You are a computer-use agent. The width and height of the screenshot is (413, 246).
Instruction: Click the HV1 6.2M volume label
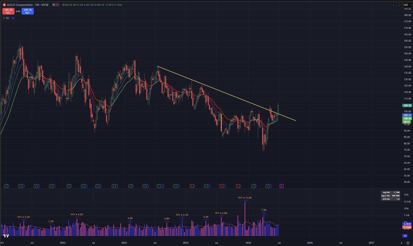[77, 214]
